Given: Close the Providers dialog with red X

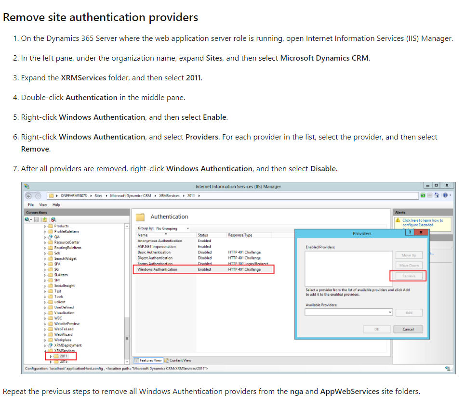Looking at the screenshot, I should point(421,232).
